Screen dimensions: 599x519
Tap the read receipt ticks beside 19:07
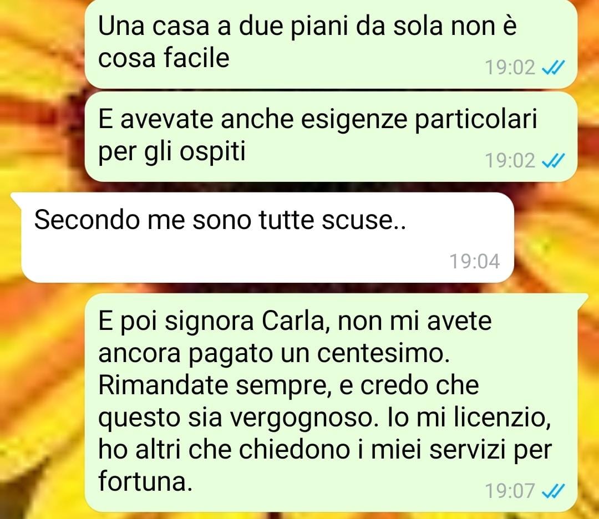coord(553,491)
